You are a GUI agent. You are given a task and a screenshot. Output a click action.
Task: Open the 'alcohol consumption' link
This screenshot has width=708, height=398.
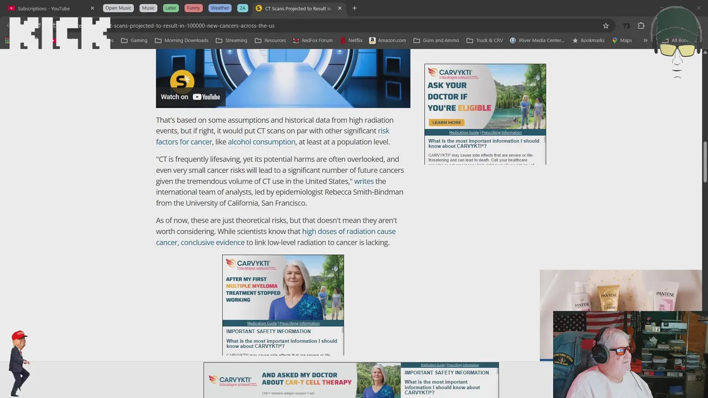(262, 142)
